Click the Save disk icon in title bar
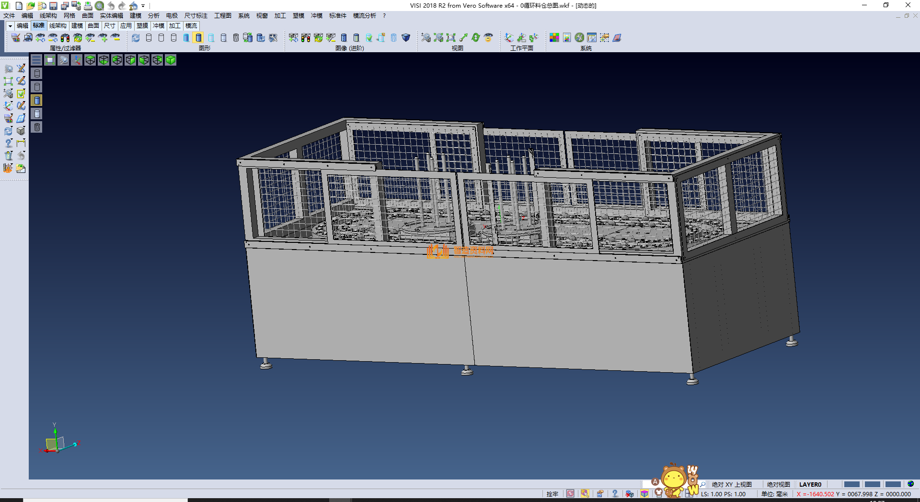This screenshot has width=920, height=502. [53, 6]
